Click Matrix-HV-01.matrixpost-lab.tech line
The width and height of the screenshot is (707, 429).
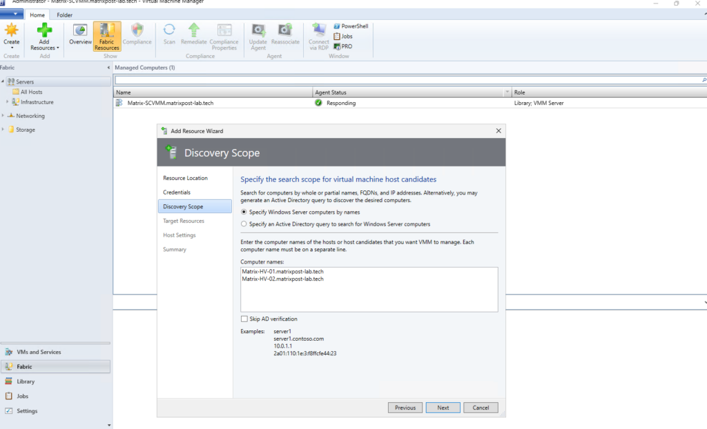[x=282, y=271]
